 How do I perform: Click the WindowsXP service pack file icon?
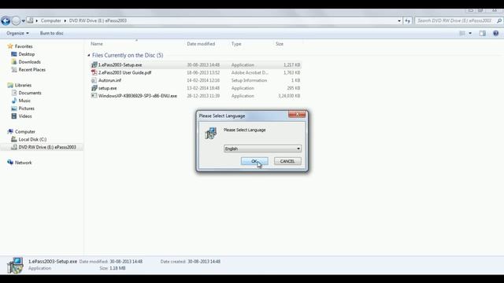(94, 96)
